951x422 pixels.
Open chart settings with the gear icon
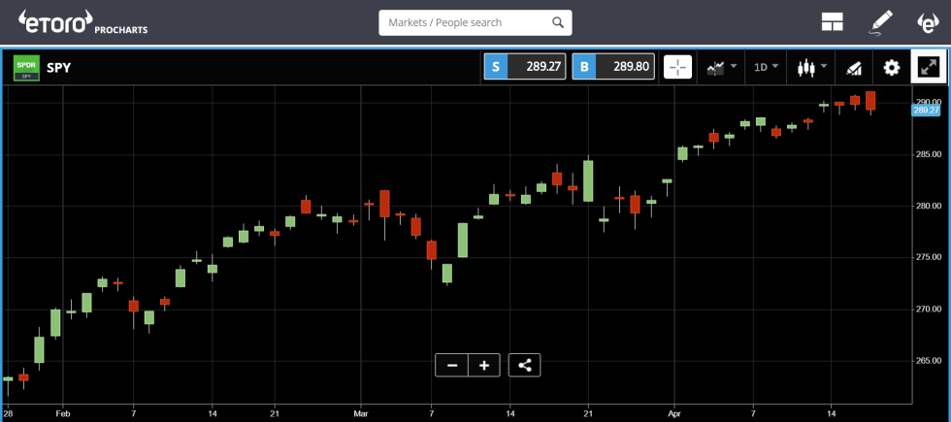click(x=891, y=67)
